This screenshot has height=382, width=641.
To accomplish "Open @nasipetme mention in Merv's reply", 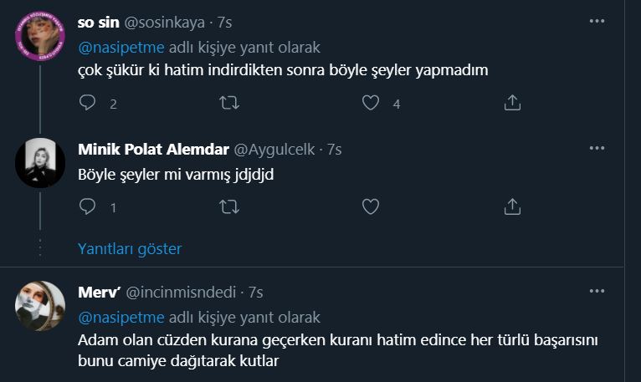I will 121,318.
